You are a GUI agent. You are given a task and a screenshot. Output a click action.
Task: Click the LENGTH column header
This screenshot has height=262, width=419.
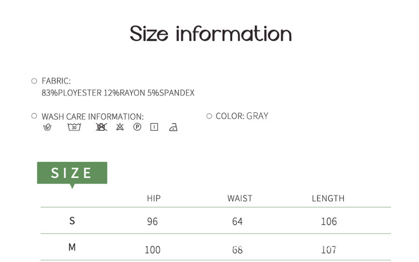click(x=328, y=198)
